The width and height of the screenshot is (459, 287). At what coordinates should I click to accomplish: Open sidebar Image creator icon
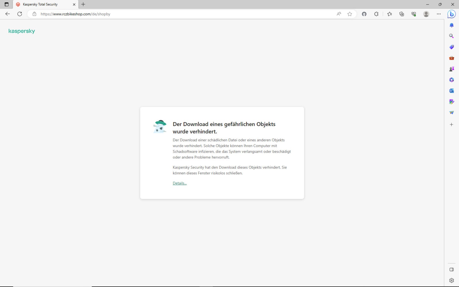[452, 102]
